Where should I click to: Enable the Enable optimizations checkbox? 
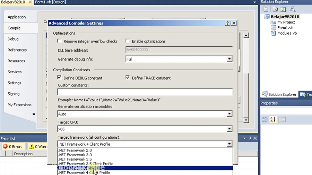[128, 41]
